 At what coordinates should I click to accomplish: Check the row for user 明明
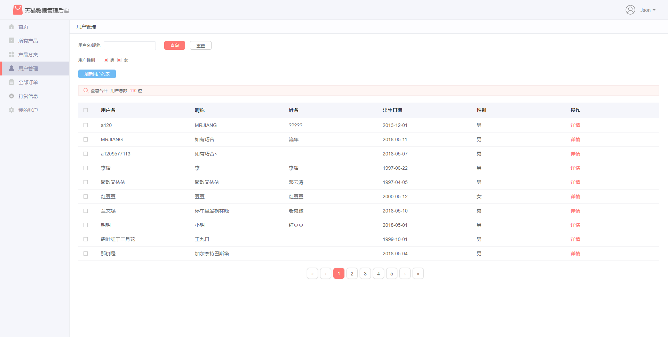86,225
